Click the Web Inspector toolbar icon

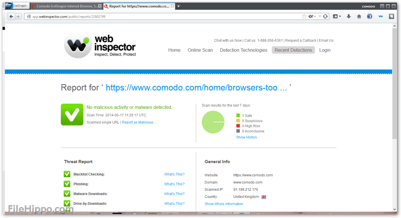[x=381, y=17]
